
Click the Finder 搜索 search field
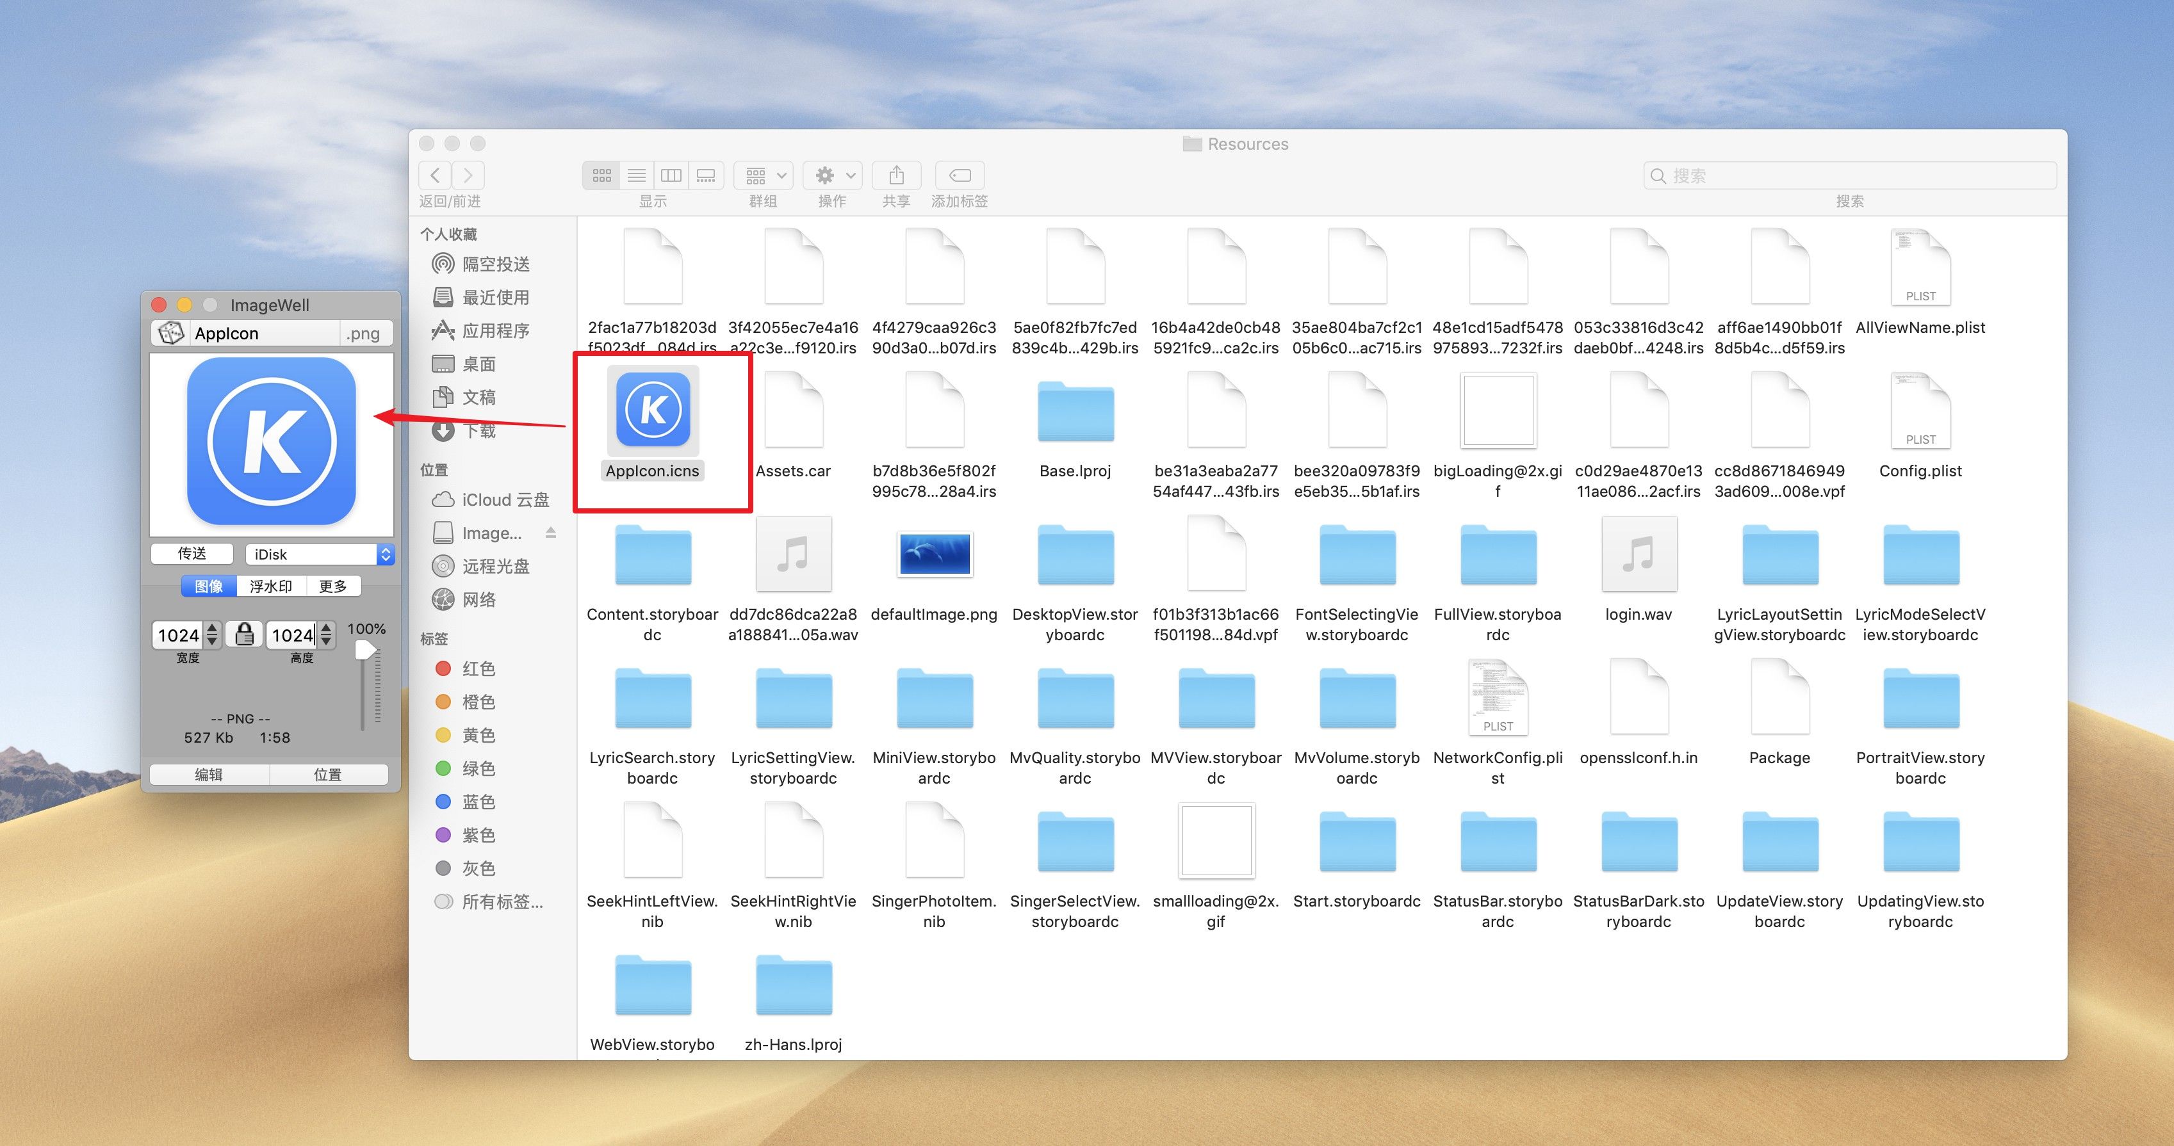point(1850,175)
